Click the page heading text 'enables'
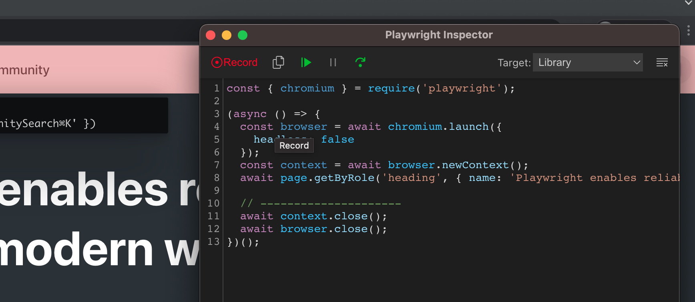Viewport: 695px width, 302px height. (x=84, y=189)
